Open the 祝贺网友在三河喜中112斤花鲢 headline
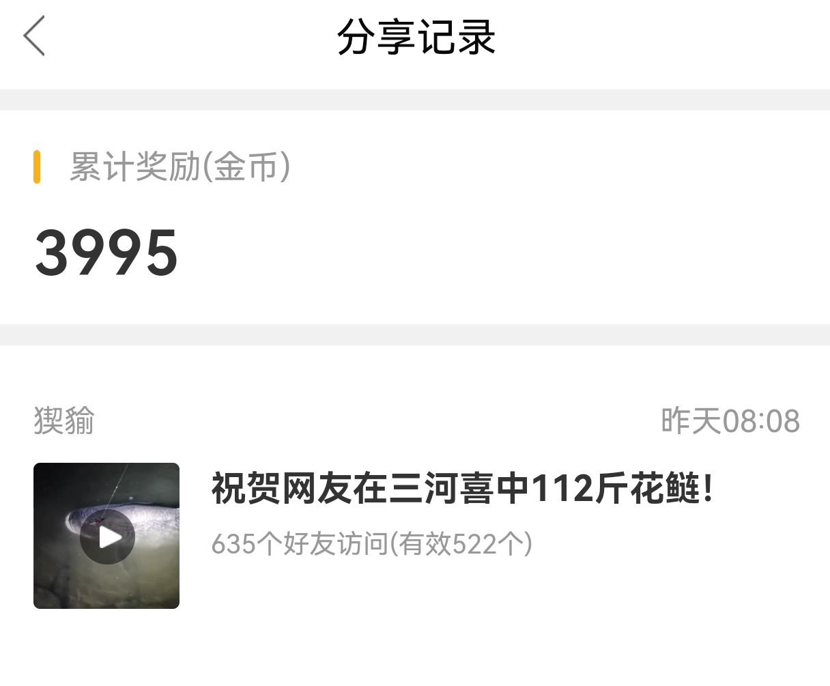 (x=462, y=489)
